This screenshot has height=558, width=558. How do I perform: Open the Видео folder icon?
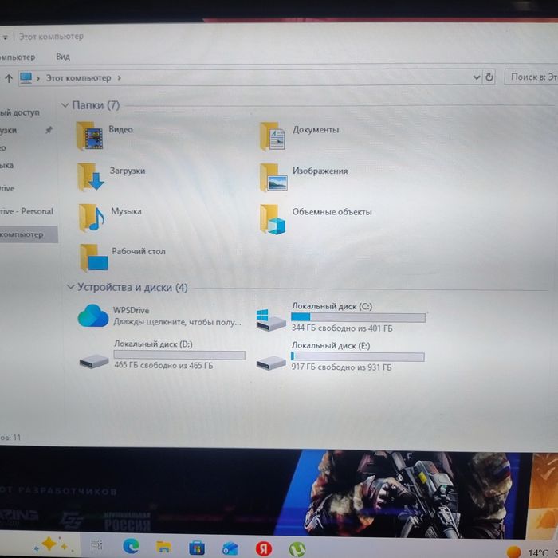[89, 136]
